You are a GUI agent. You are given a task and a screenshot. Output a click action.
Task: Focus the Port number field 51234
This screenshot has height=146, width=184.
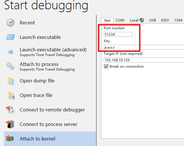[x=118, y=35]
